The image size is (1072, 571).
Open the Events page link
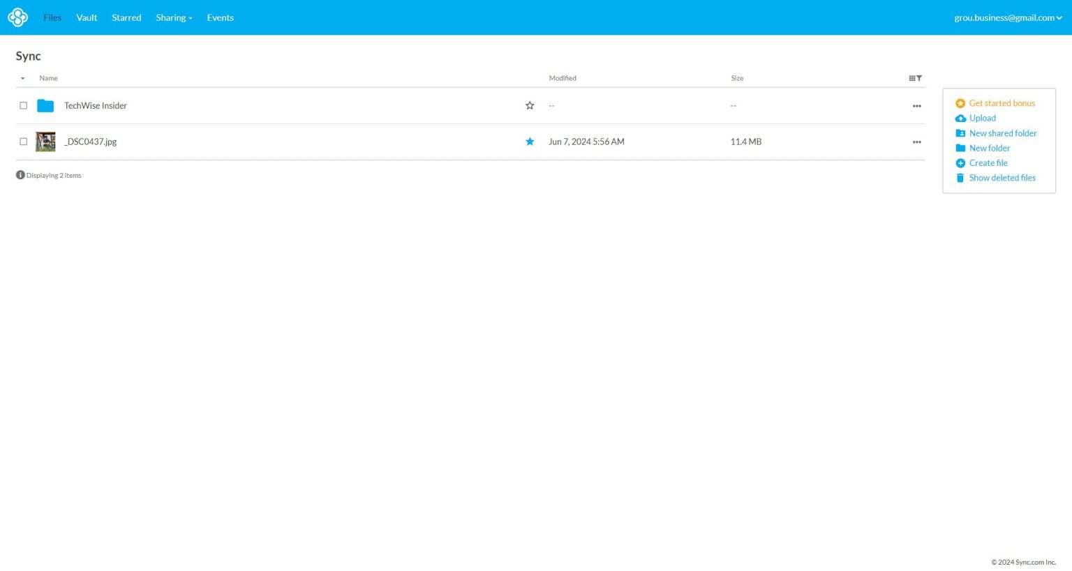[220, 17]
